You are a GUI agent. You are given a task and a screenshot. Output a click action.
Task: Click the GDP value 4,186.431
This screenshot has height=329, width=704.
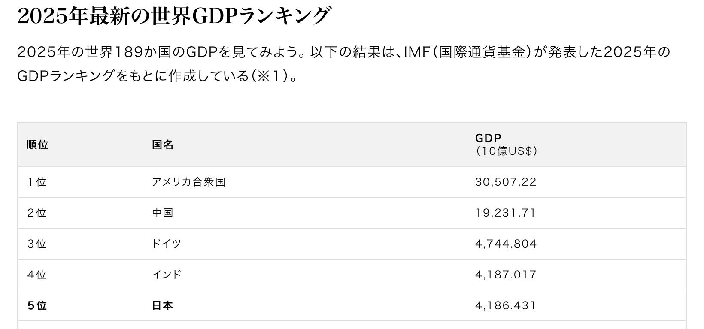point(506,305)
